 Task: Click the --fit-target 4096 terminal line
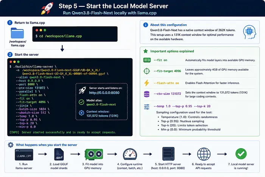[32, 102]
